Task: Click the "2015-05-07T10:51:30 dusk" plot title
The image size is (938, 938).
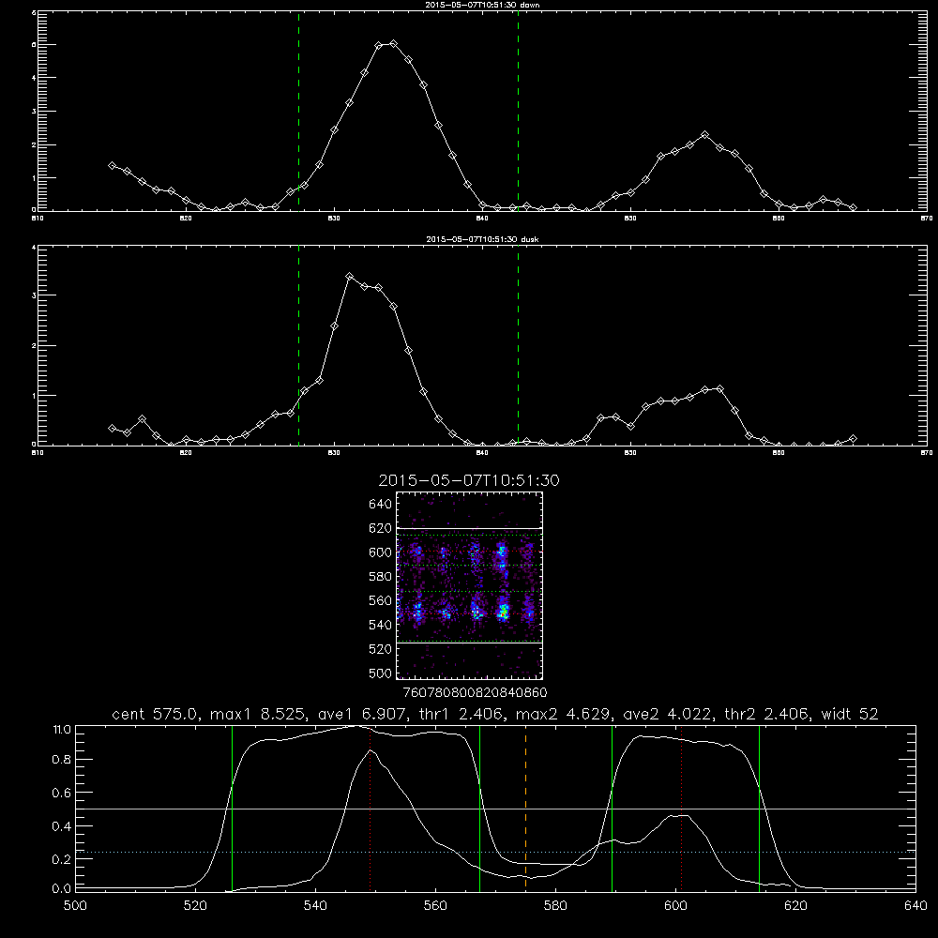Action: [482, 239]
